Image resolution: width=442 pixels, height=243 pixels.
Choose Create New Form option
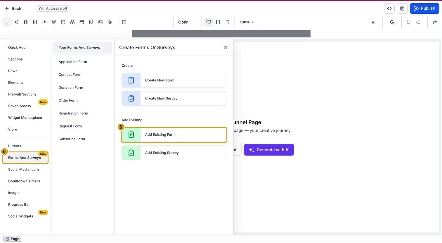click(x=174, y=80)
